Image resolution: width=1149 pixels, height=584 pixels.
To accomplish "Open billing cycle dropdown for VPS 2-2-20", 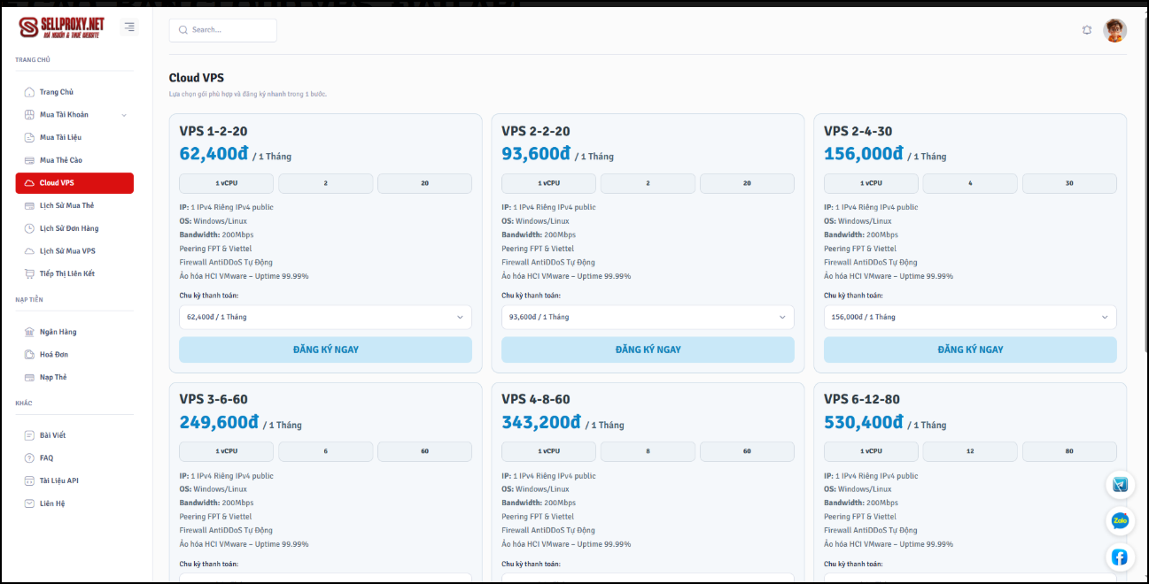I will coord(648,317).
